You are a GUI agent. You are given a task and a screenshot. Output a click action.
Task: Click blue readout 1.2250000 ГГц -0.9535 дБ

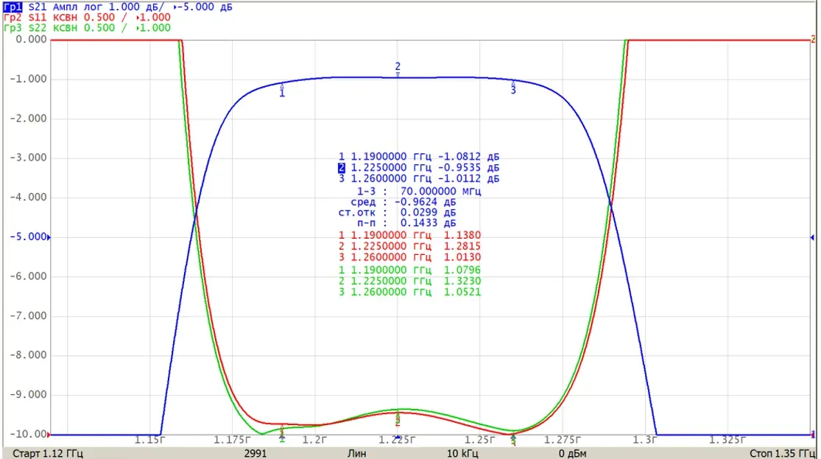click(425, 168)
